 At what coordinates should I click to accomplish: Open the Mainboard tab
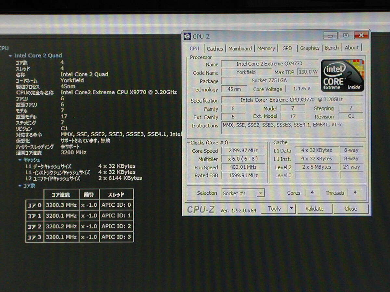pos(240,48)
